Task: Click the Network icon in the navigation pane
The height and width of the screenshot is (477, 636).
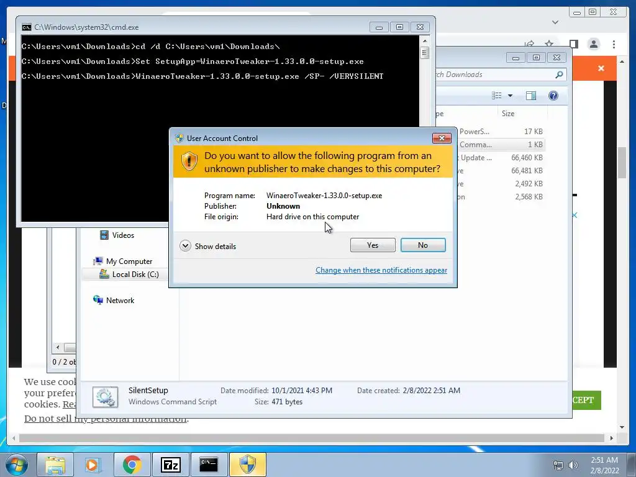Action: pos(98,300)
